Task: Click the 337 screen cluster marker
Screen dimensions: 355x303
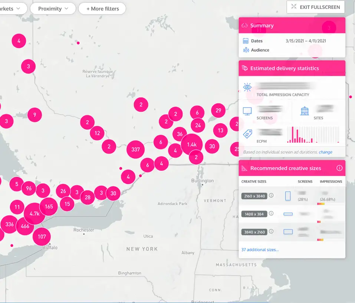Action: (136, 149)
